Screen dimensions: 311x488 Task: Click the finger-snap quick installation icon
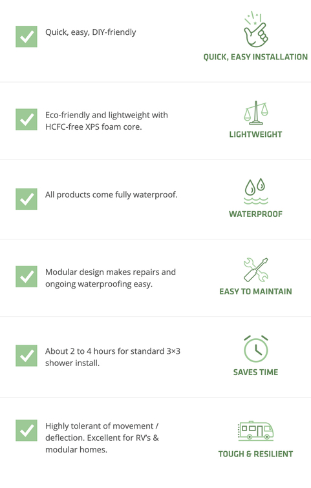point(255,29)
